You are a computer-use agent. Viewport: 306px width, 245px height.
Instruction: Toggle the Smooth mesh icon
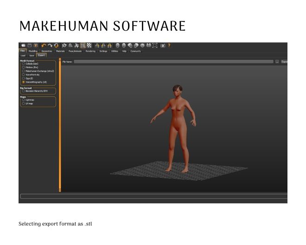(64, 45)
